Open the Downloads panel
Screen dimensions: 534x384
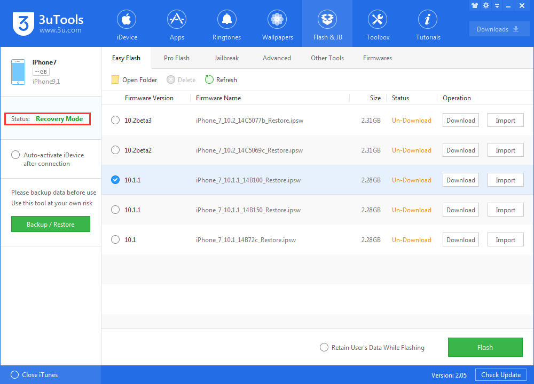(499, 28)
